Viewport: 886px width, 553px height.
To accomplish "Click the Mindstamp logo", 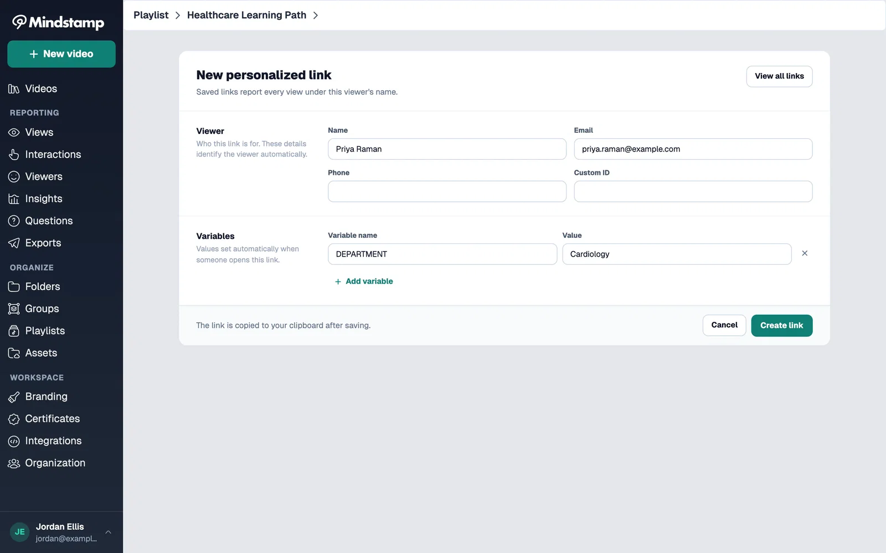I will click(58, 22).
